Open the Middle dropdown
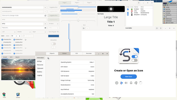The image size is (177, 100). [24, 32]
